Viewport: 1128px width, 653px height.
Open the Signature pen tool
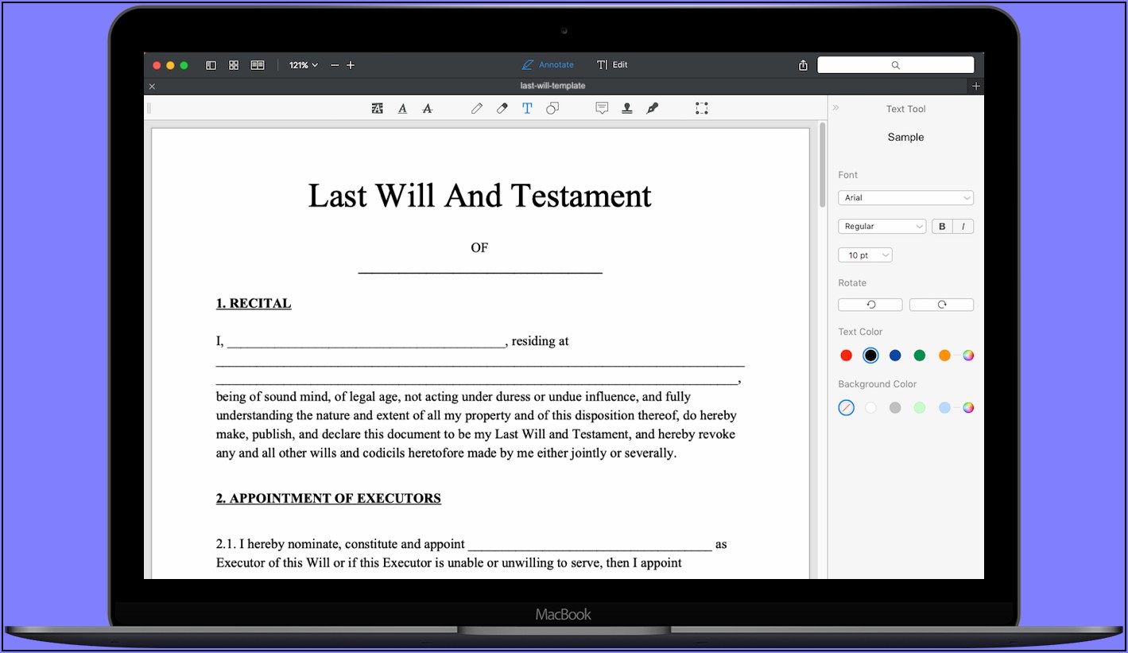point(653,109)
